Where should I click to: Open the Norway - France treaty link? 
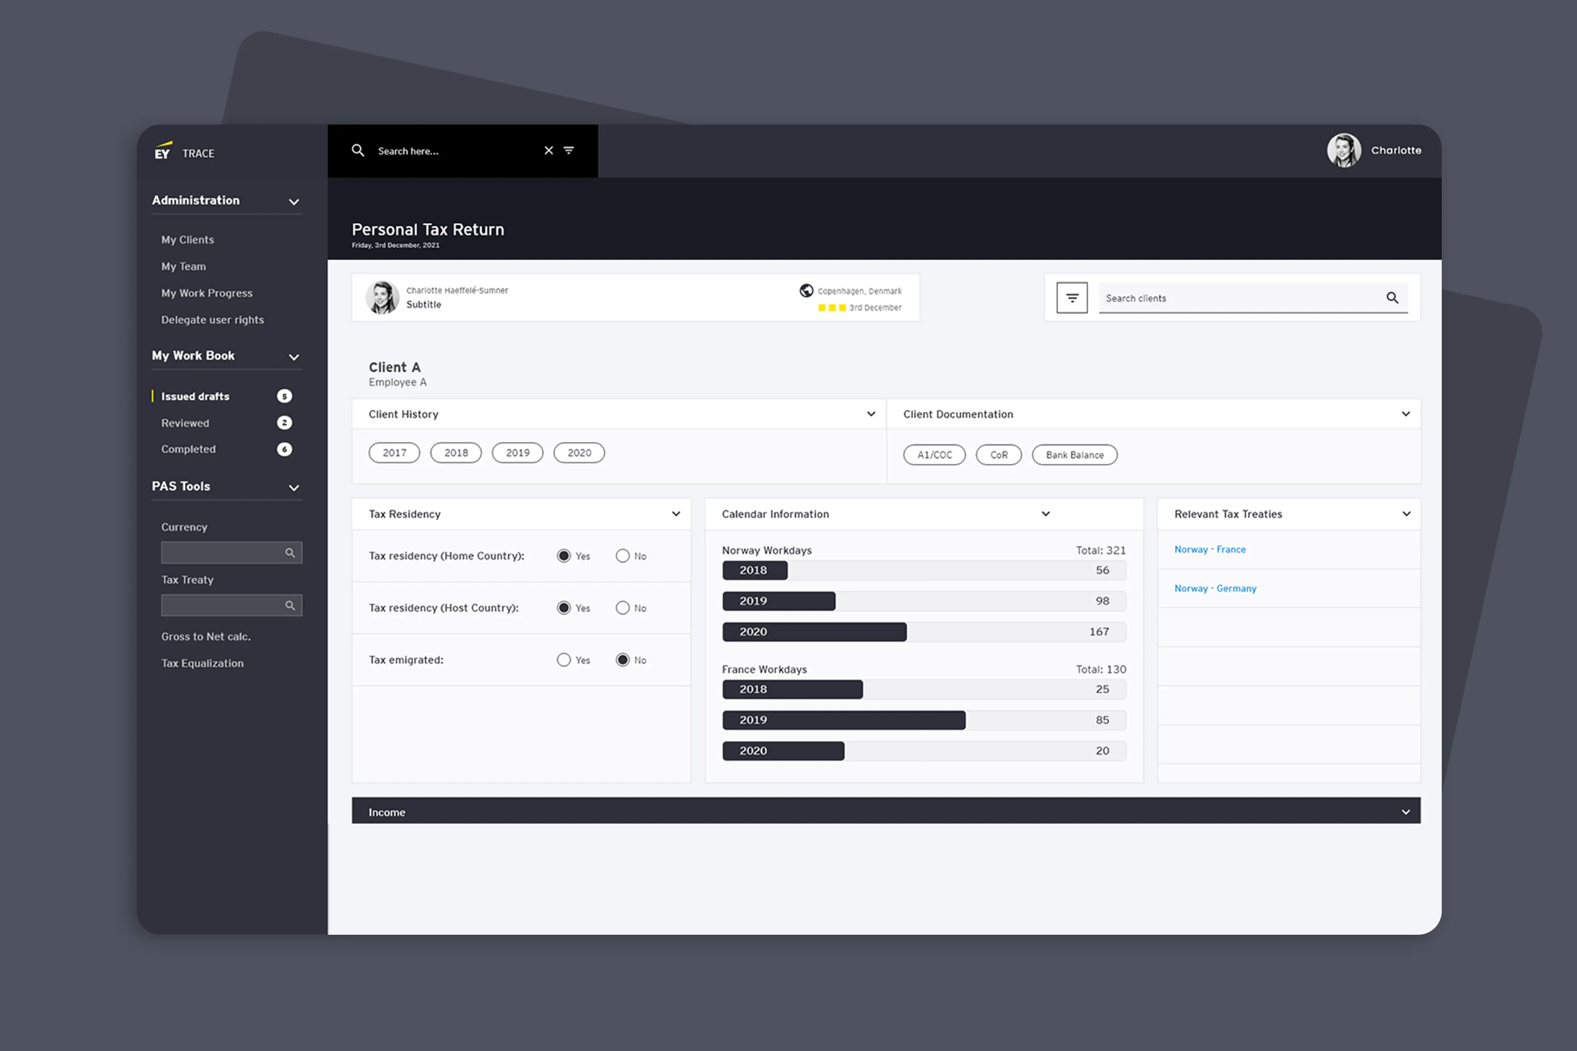click(1210, 550)
